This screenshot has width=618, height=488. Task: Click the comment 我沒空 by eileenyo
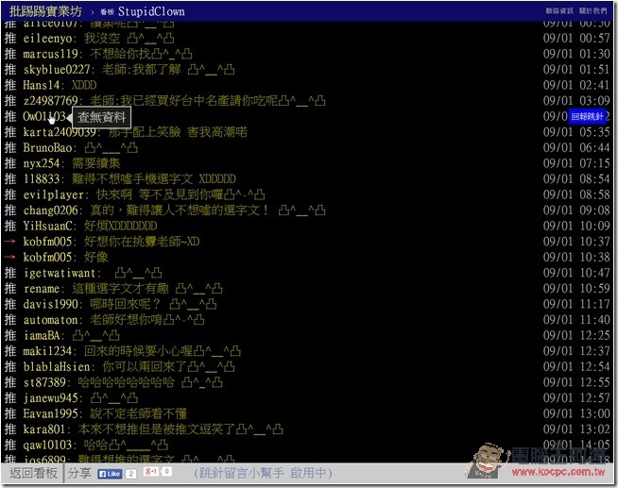point(129,38)
